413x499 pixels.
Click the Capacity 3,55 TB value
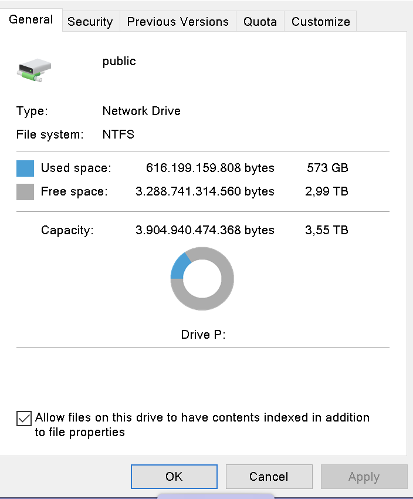(327, 230)
